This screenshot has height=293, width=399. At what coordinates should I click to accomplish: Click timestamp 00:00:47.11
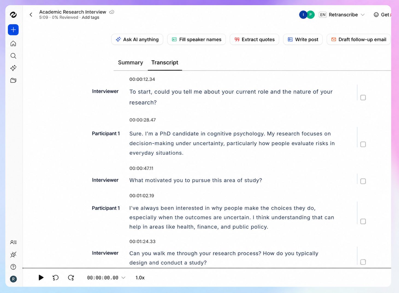[141, 168]
